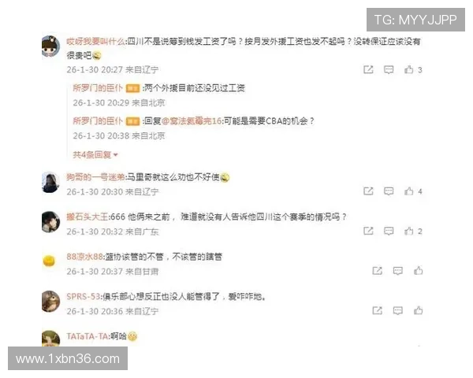
Task: Open 所罗门的臣仆 profile in first reply
Action: (x=98, y=88)
